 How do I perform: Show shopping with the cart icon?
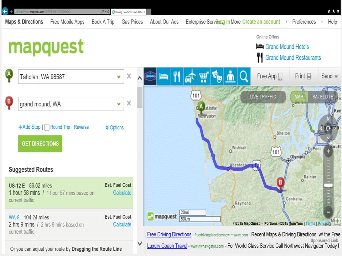[x=204, y=76]
